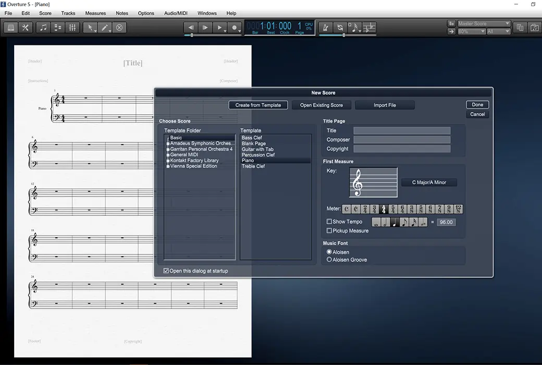Expand the Amadeus Symphonic Orchestra folder
Screen dimensions: 542x365
click(168, 143)
